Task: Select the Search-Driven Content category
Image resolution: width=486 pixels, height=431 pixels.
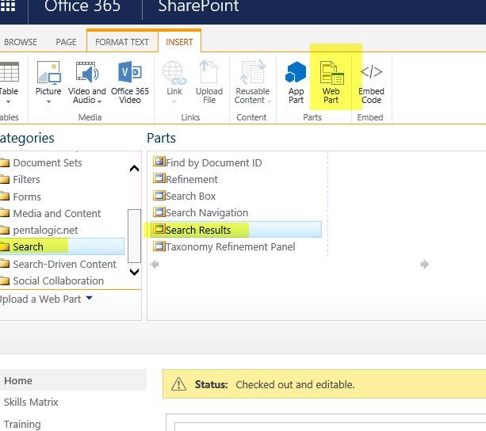Action: pyautogui.click(x=64, y=264)
